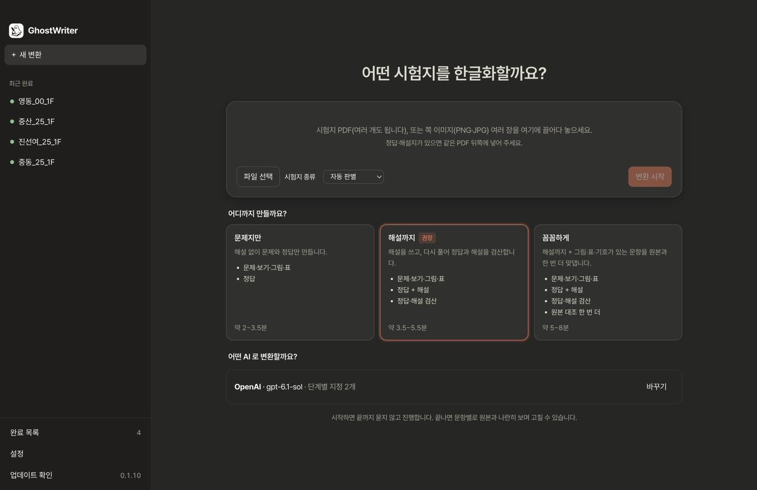Screen dimensions: 757x490
Task: Open the 영동_00_1F recent item
Action: point(76,101)
